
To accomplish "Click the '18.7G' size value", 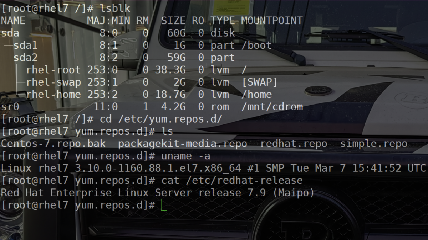I will [x=170, y=95].
